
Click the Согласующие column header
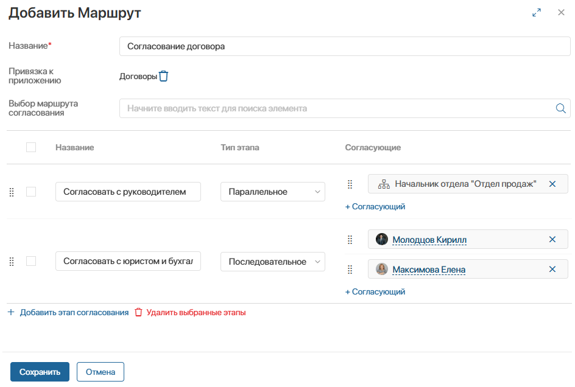[x=373, y=147]
